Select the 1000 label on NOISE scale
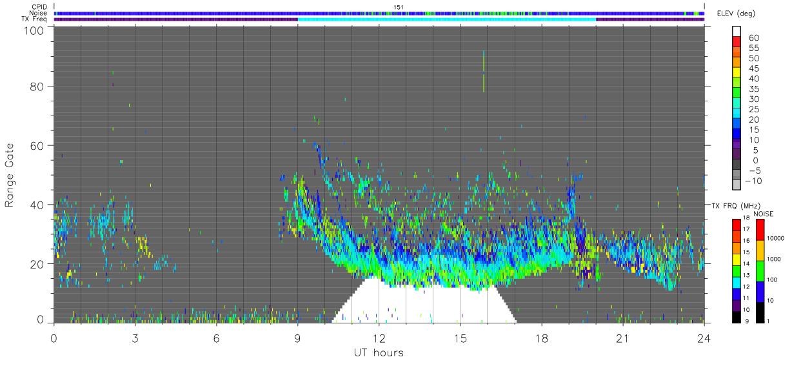The image size is (792, 366). [x=774, y=259]
